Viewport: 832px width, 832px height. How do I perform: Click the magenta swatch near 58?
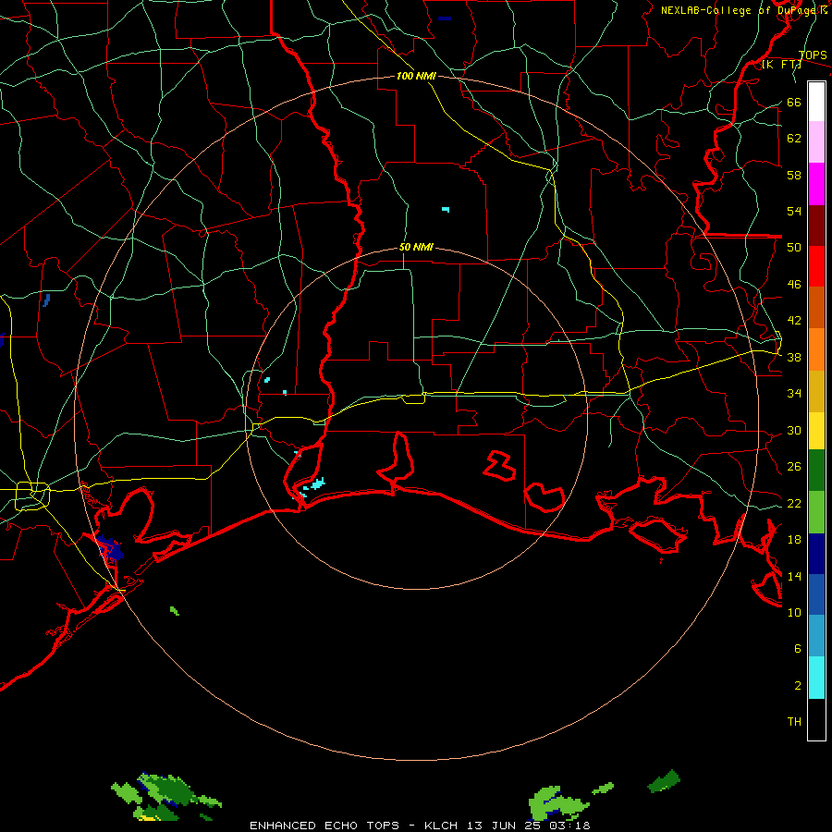816,184
